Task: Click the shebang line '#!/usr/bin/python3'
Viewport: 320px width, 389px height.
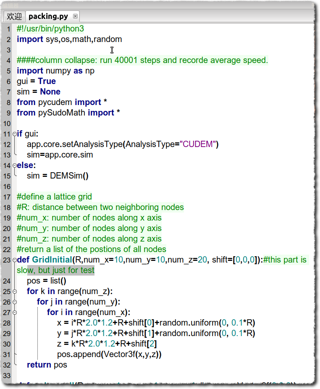Action: [50, 29]
